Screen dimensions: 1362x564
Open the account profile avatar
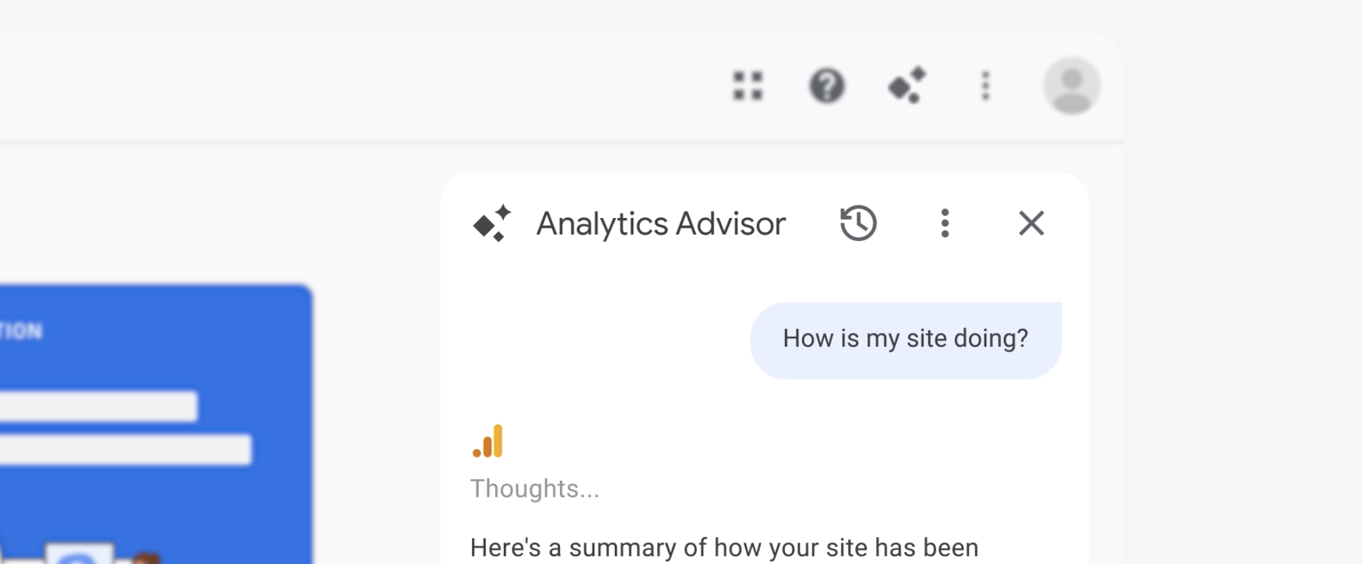click(1071, 86)
